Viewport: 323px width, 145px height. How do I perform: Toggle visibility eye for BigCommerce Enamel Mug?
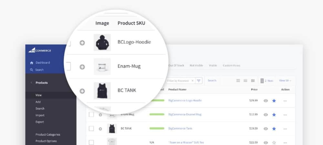click(x=266, y=115)
